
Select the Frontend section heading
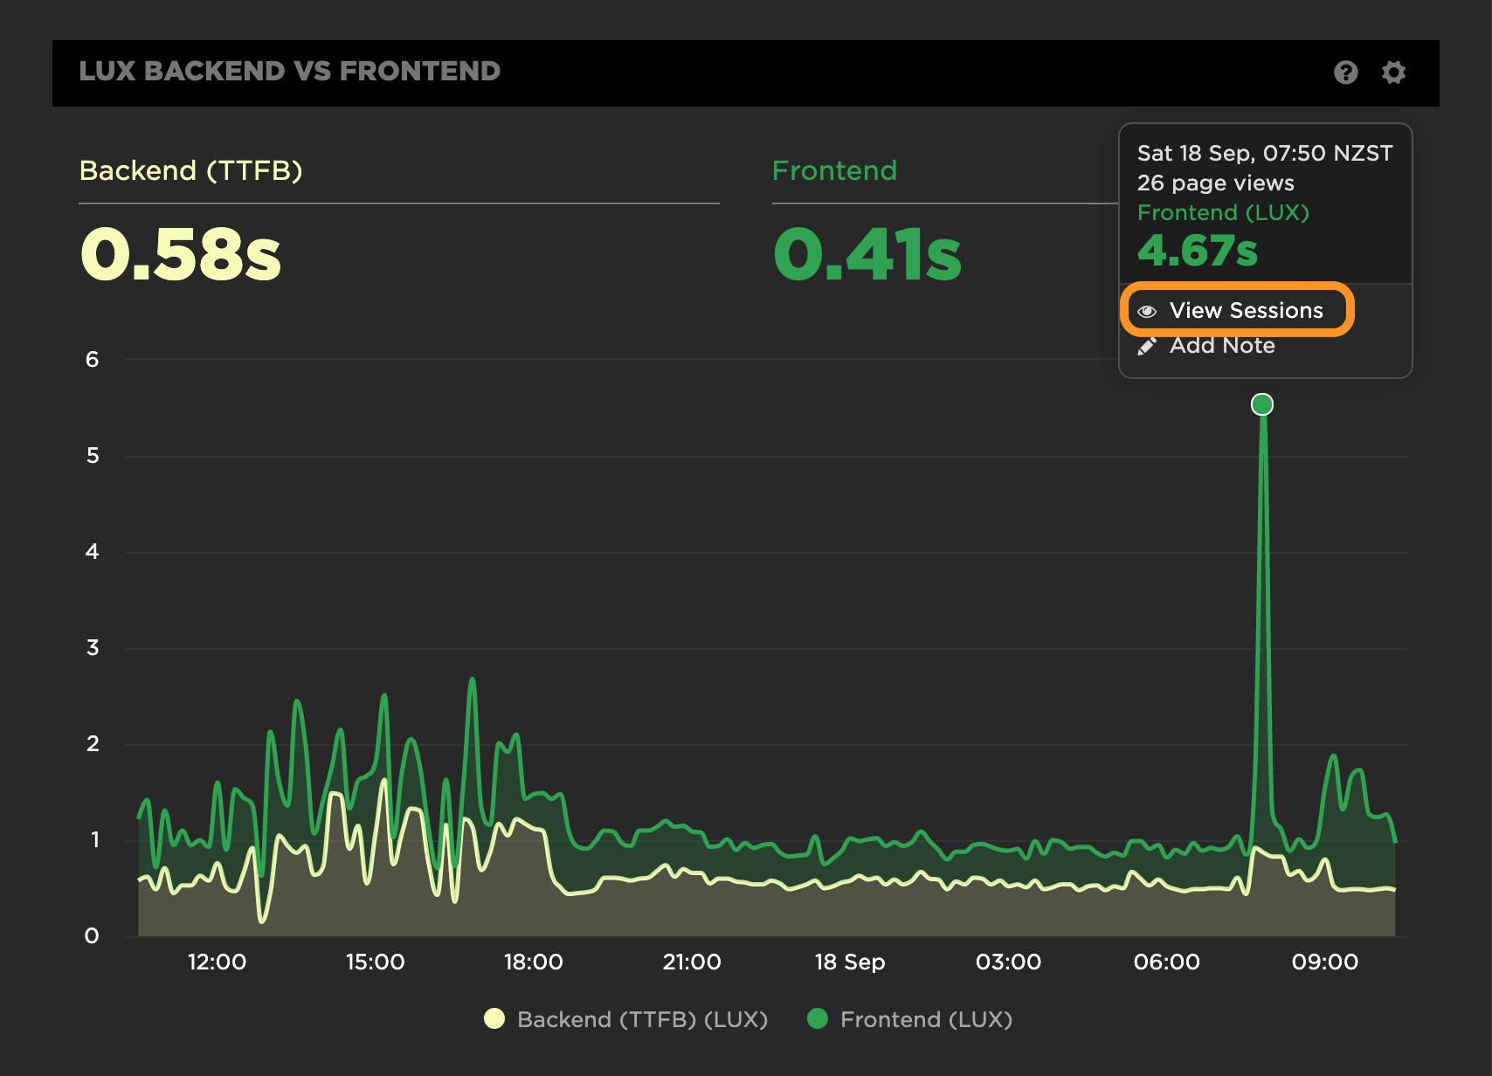[x=834, y=171]
